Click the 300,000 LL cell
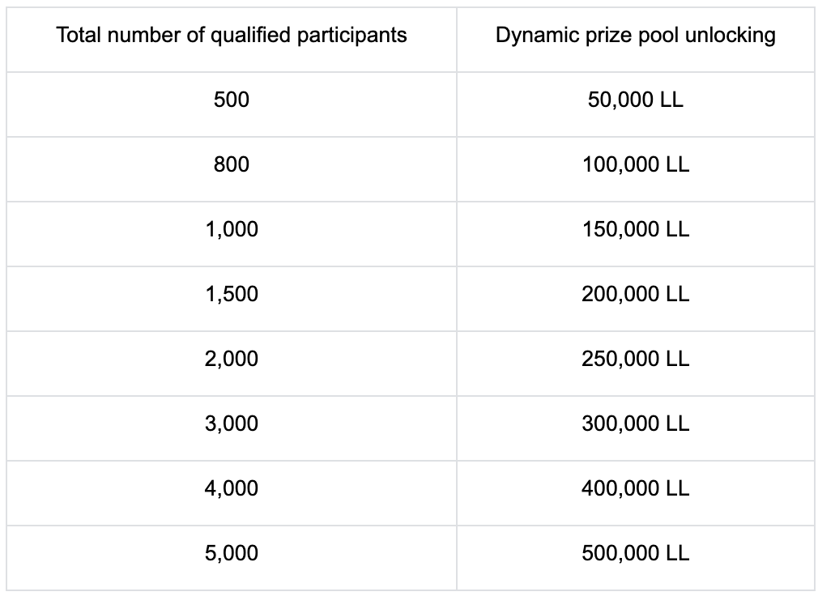818x596 pixels. (636, 424)
